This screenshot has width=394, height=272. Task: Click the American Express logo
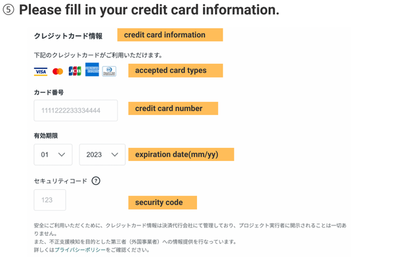91,70
